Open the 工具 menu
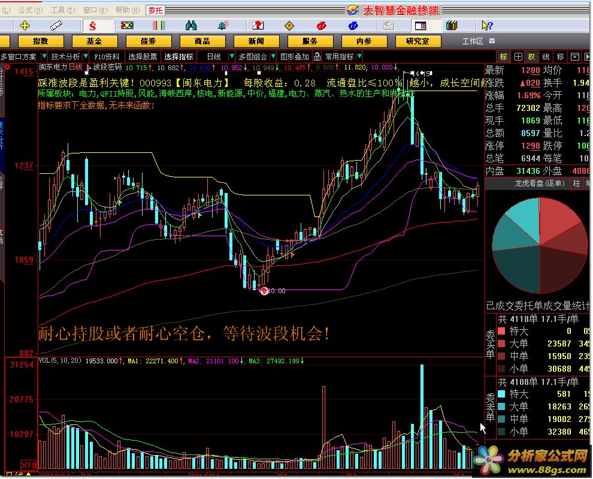 (x=63, y=10)
